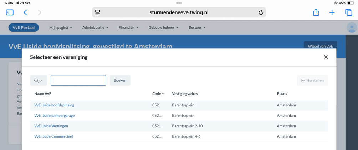The image size is (358, 150).
Task: Open the Bestuur menu
Action: [x=197, y=28]
